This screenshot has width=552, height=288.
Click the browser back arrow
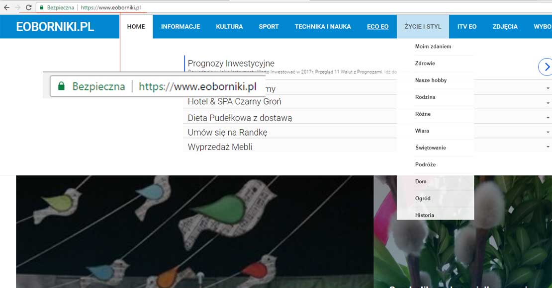(6, 7)
